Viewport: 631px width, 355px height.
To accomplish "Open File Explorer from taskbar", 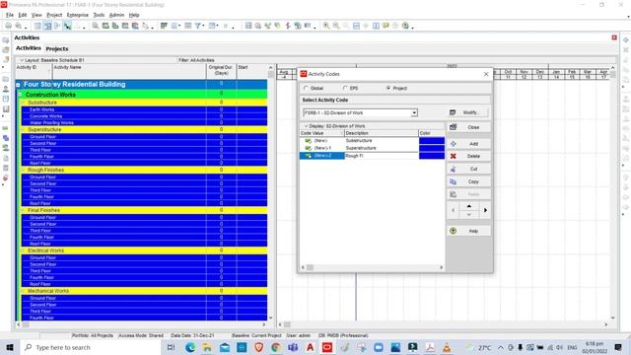I will tap(207, 347).
